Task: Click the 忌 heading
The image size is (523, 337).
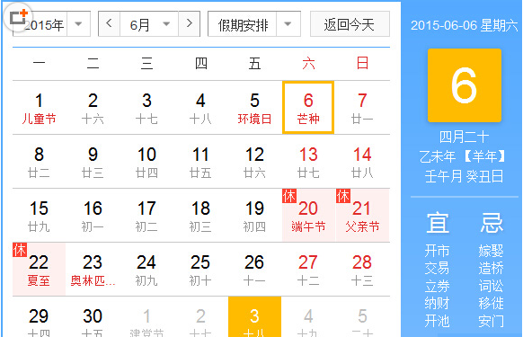Action: 492,223
